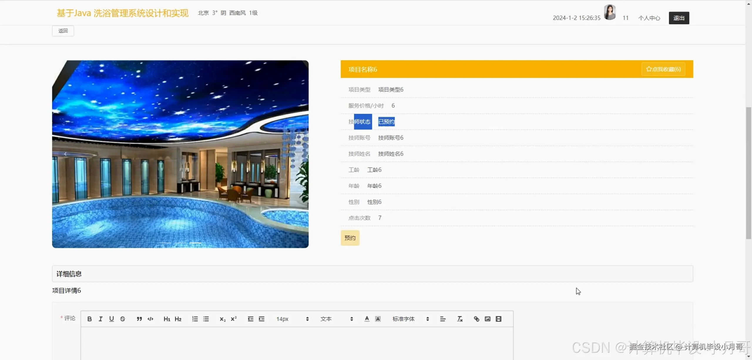752x360 pixels.
Task: Toggle italic formatting in comment editor
Action: [x=100, y=319]
